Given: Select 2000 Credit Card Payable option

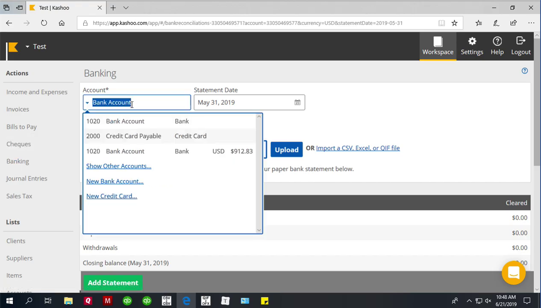Looking at the screenshot, I should click(x=170, y=136).
